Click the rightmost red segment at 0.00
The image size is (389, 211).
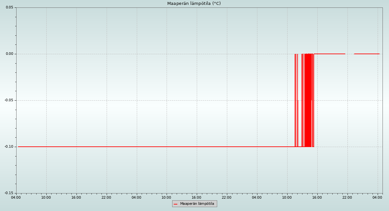(366, 54)
